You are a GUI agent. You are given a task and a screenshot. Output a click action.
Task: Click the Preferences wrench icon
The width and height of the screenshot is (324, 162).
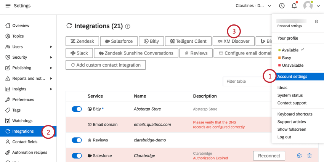(x=8, y=99)
